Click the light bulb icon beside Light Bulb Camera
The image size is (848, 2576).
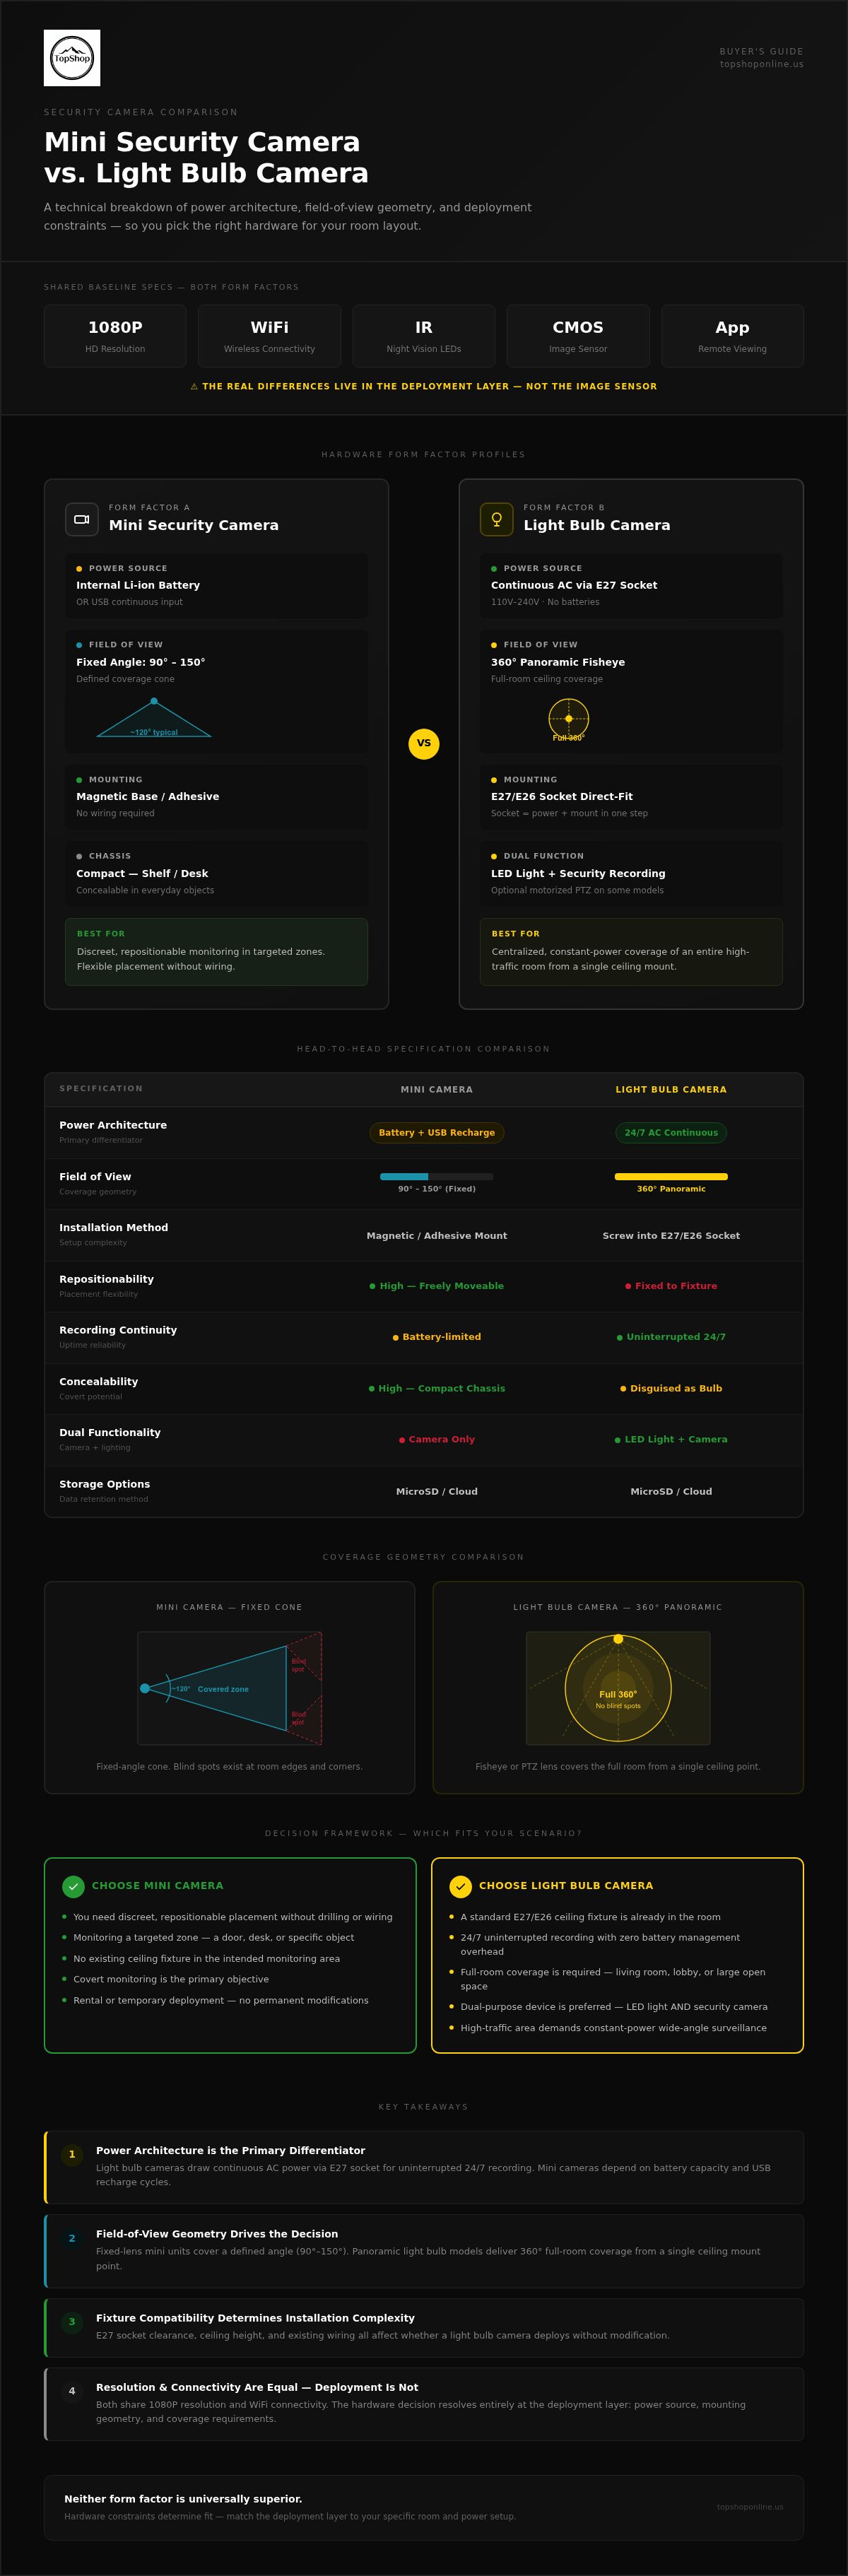tap(496, 519)
